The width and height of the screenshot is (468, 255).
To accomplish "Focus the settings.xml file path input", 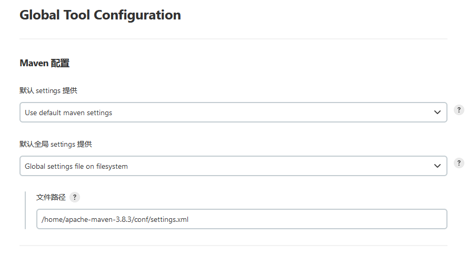I will 242,219.
